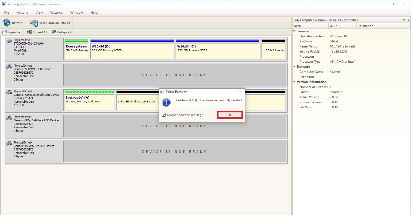Uncheck Always show this message checkbox

click(164, 115)
